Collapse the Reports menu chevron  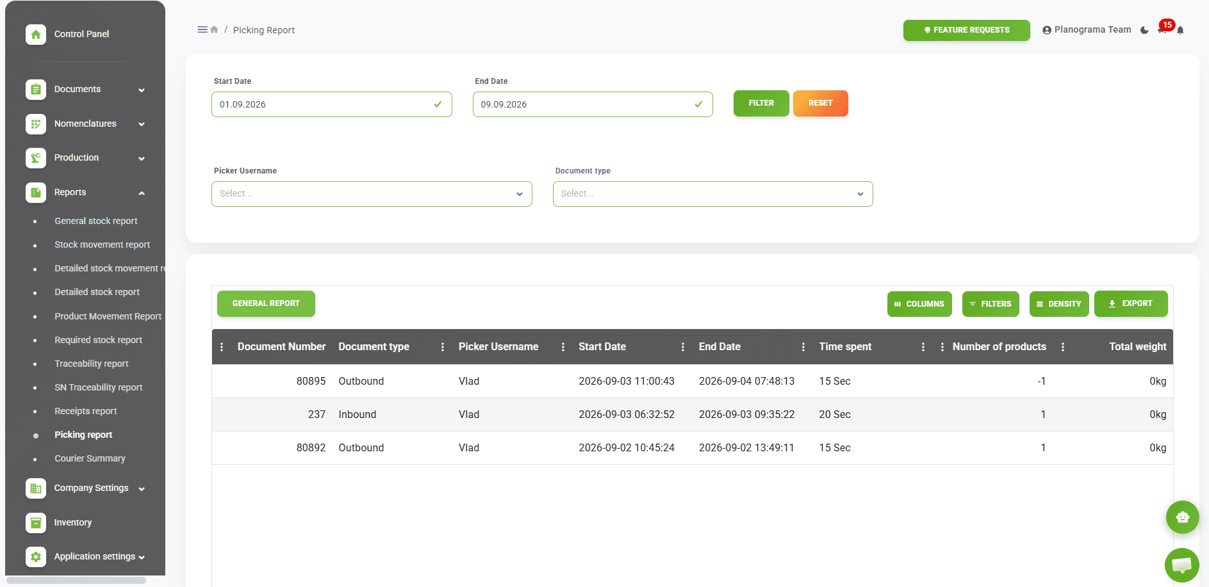point(142,193)
